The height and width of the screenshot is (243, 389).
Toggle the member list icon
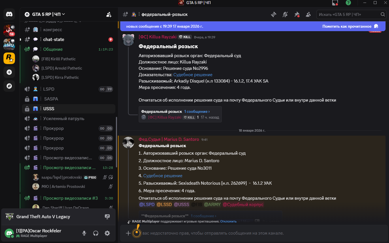[308, 14]
